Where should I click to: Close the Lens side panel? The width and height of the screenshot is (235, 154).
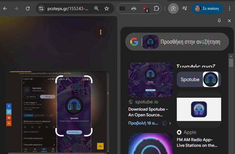pyautogui.click(x=229, y=21)
